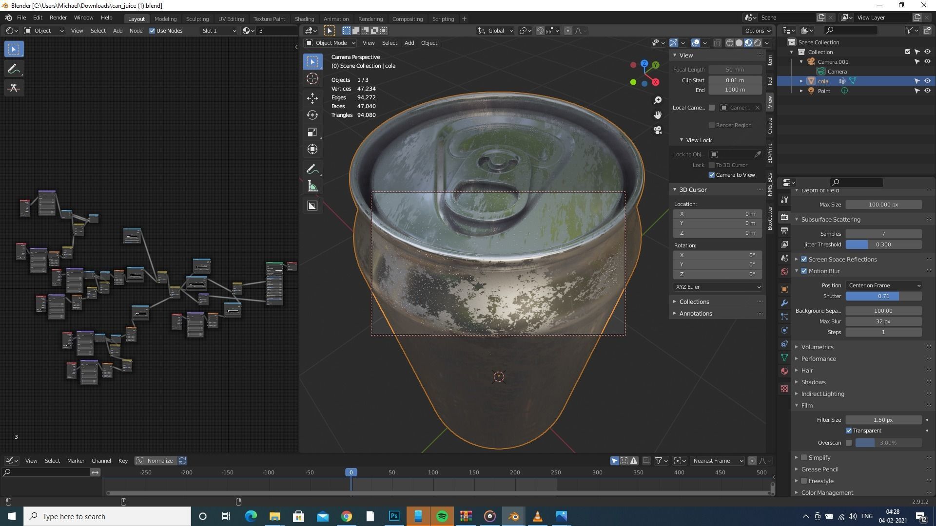
Task: Toggle X-Ray icon in viewport header
Action: tap(717, 43)
